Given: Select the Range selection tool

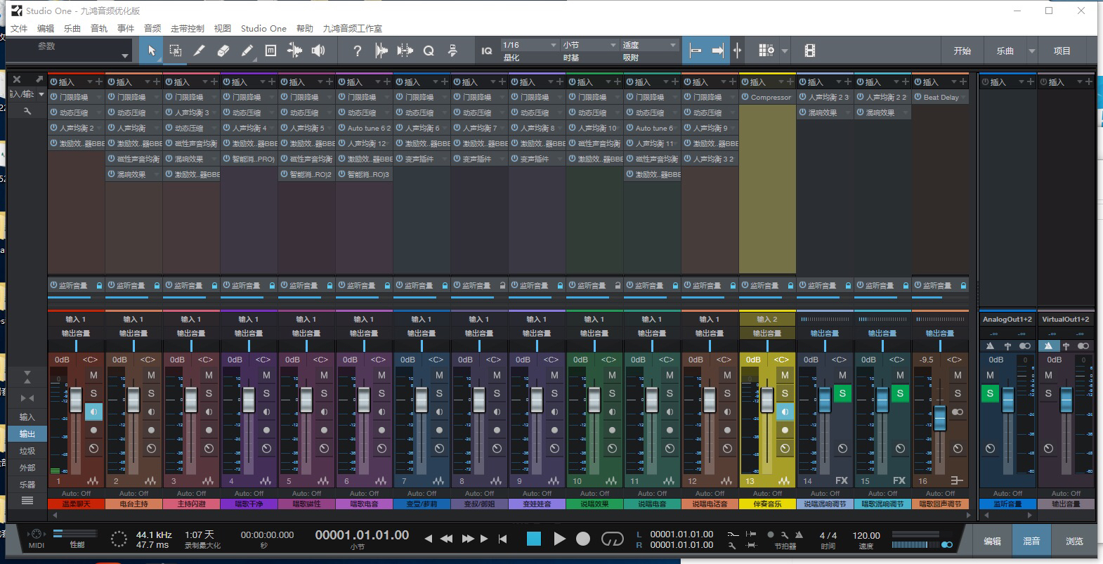Looking at the screenshot, I should coord(176,51).
